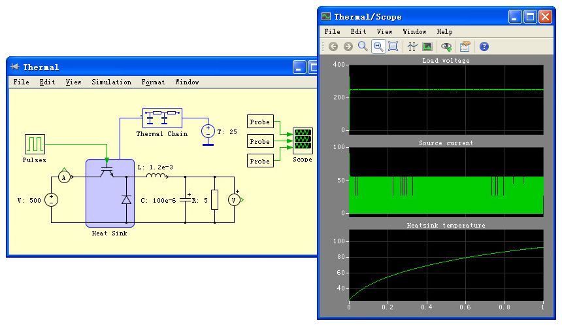Screen dimensions: 562x327
Task: Click the Heatsink temperature plot title
Action: pyautogui.click(x=446, y=226)
